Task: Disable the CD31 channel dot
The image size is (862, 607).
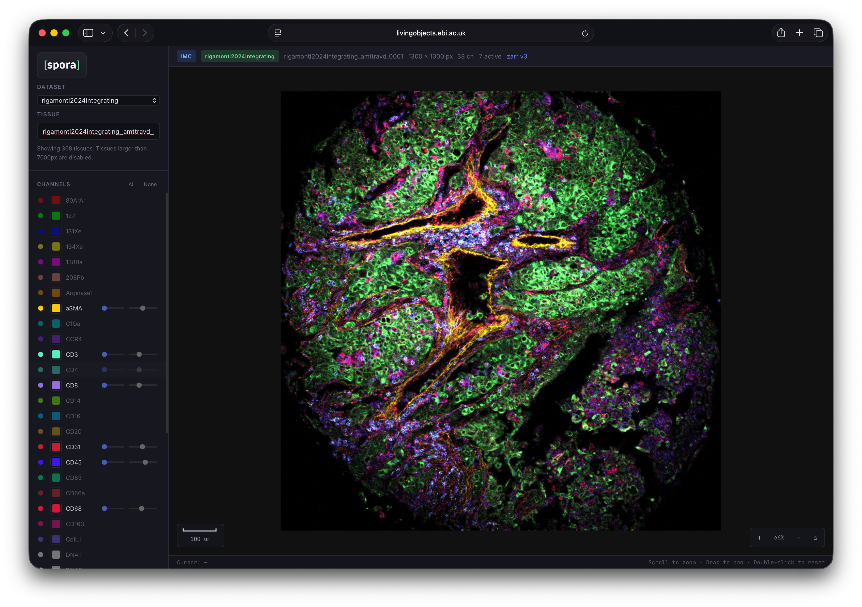Action: click(x=41, y=447)
